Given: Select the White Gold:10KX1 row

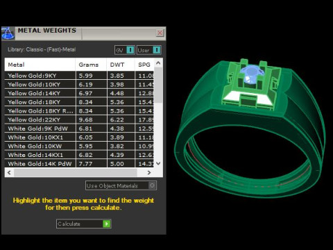Looking at the screenshot, I should [79, 137].
